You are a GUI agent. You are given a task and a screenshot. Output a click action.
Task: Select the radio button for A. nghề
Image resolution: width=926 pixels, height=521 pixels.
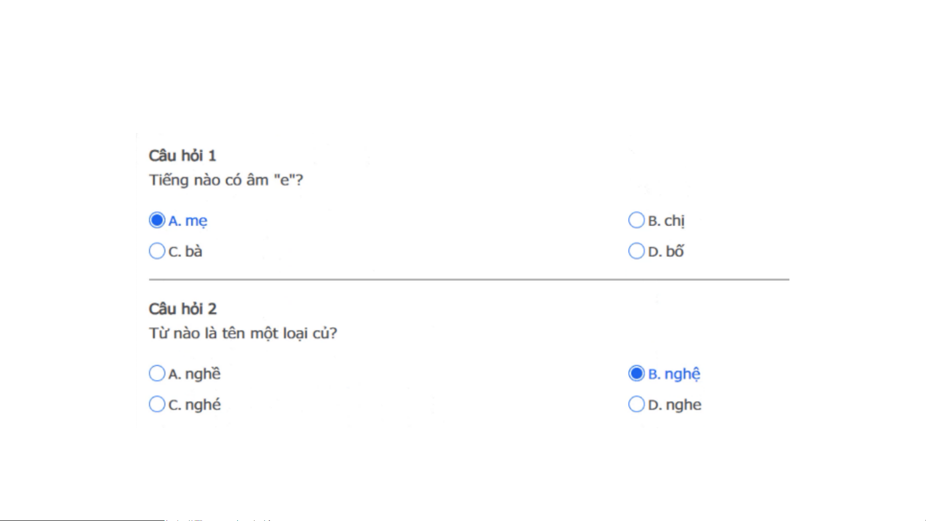click(x=157, y=374)
